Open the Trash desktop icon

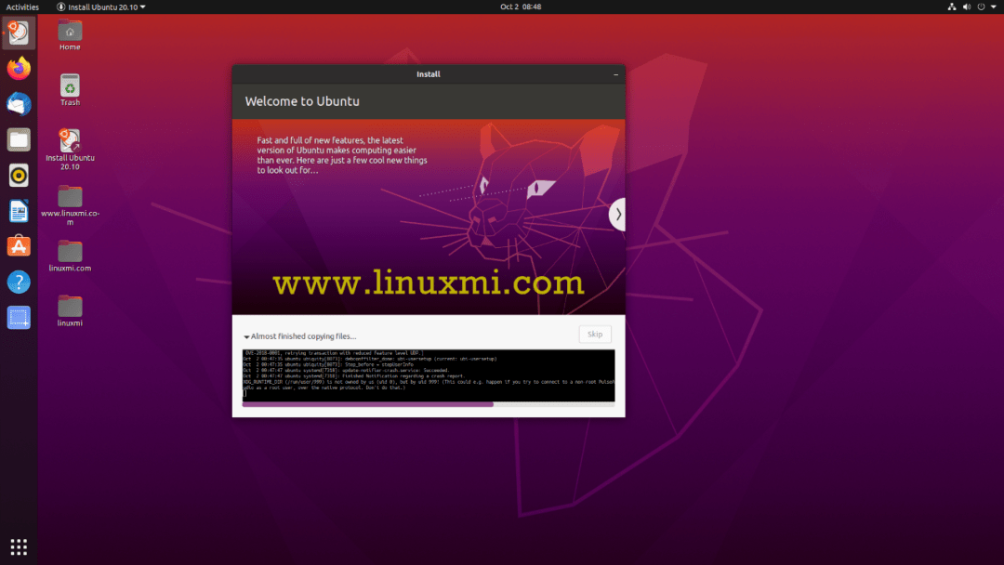pos(70,90)
